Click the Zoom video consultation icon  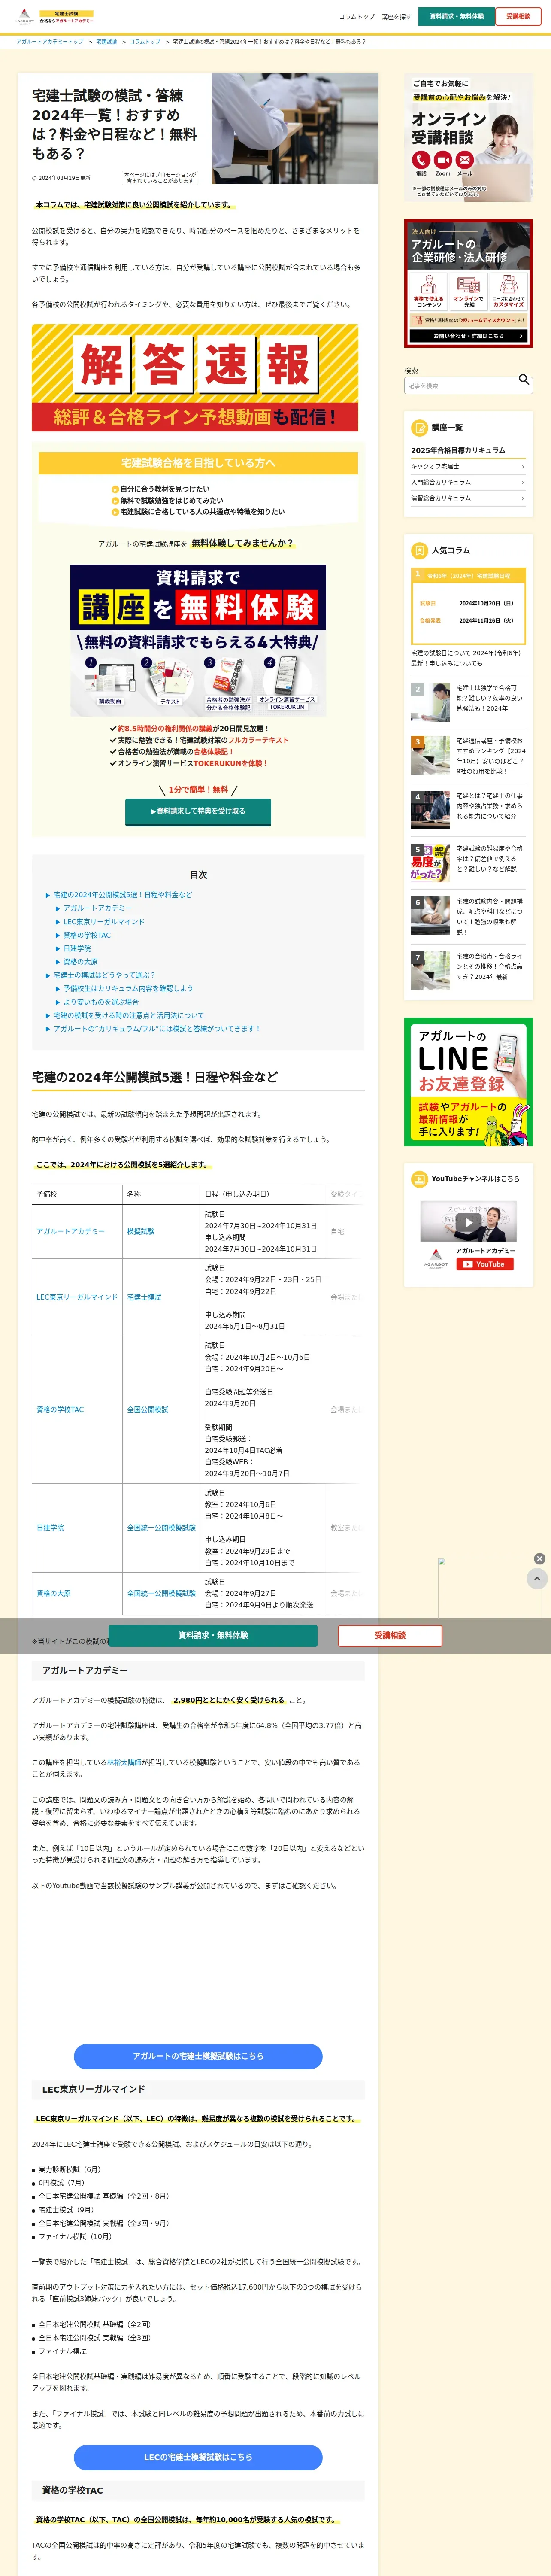coord(443,160)
